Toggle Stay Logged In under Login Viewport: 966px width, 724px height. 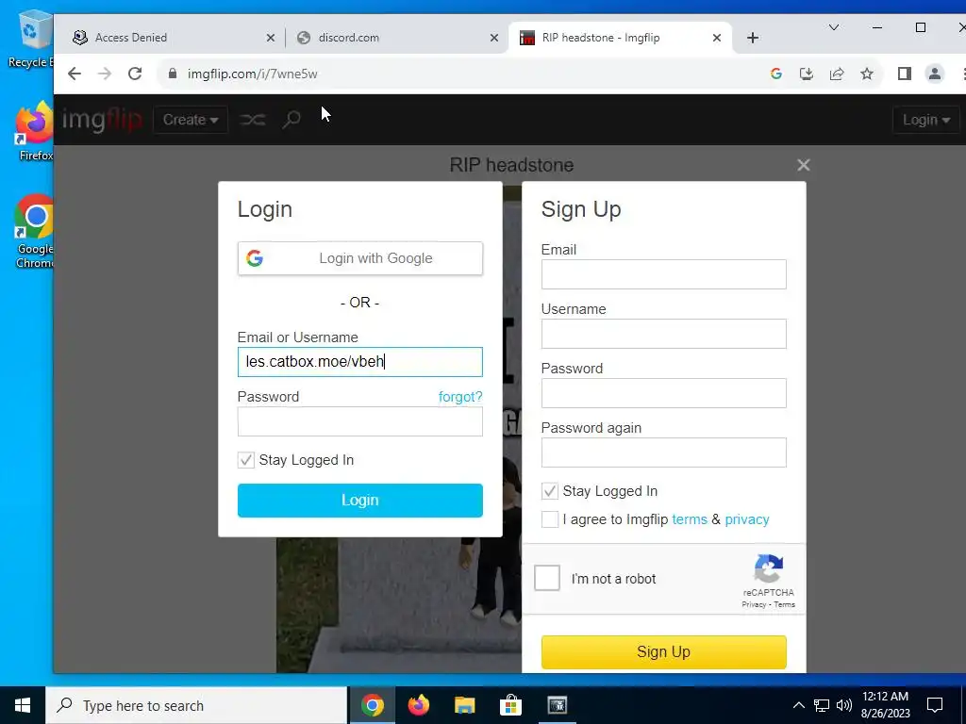246,460
